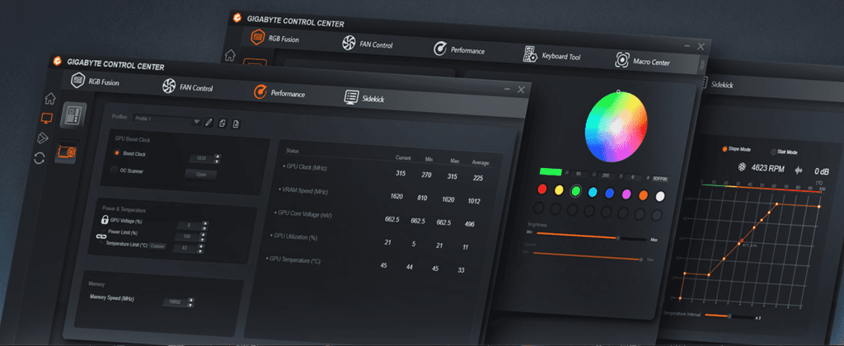The image size is (844, 346).
Task: Click the R value field showing 93
Action: [579, 174]
